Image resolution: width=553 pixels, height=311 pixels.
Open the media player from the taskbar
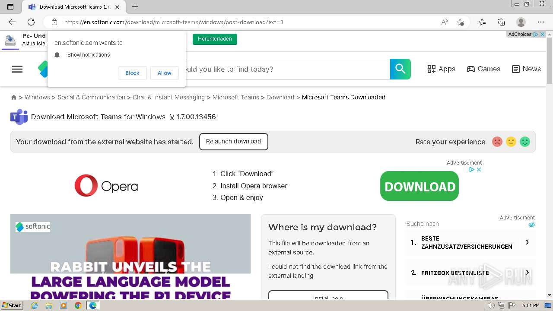(64, 305)
